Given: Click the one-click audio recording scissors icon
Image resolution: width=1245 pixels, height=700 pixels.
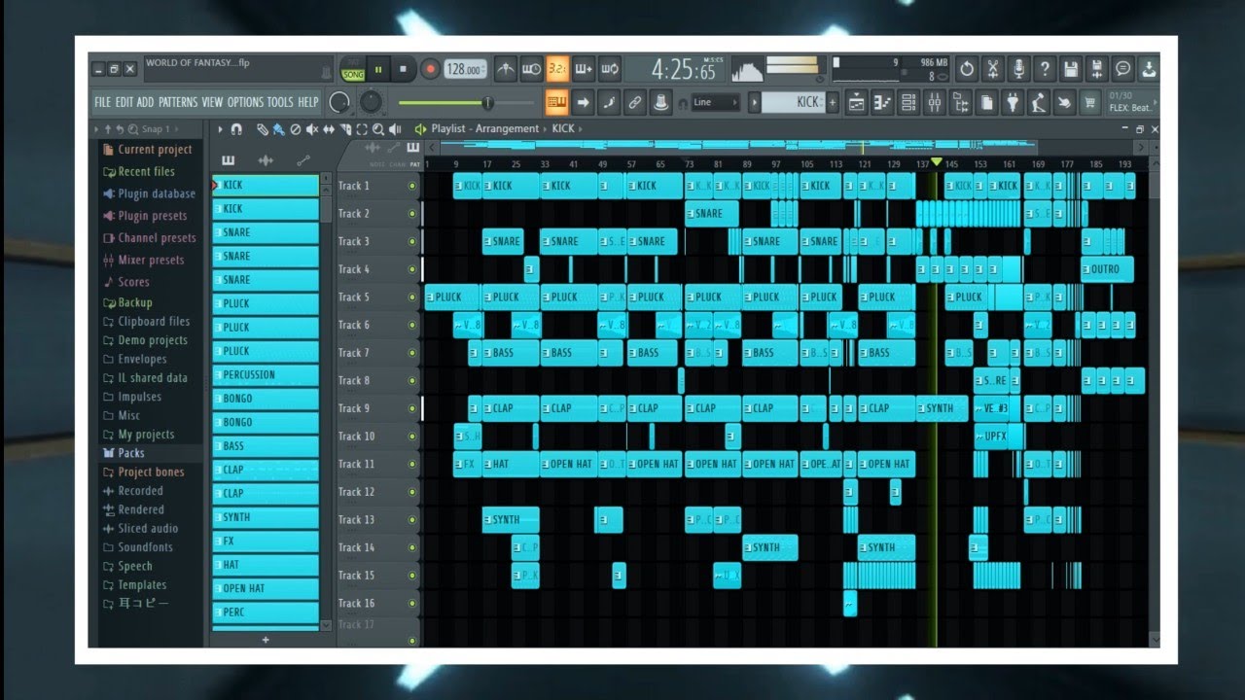Looking at the screenshot, I should [993, 69].
